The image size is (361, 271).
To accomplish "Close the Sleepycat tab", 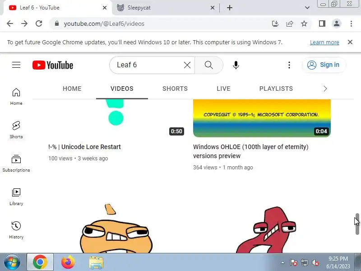I will pyautogui.click(x=212, y=8).
